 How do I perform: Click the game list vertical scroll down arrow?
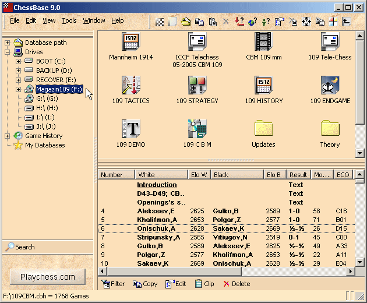[360, 262]
